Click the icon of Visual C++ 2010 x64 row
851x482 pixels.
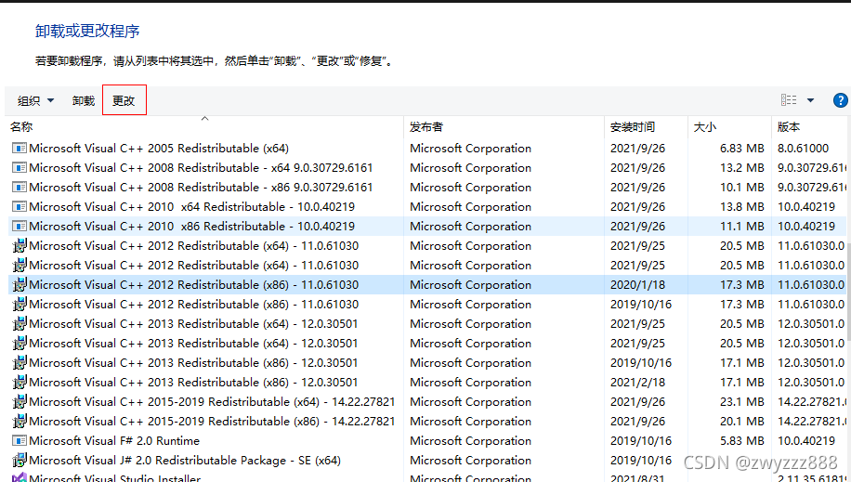pyautogui.click(x=20, y=207)
